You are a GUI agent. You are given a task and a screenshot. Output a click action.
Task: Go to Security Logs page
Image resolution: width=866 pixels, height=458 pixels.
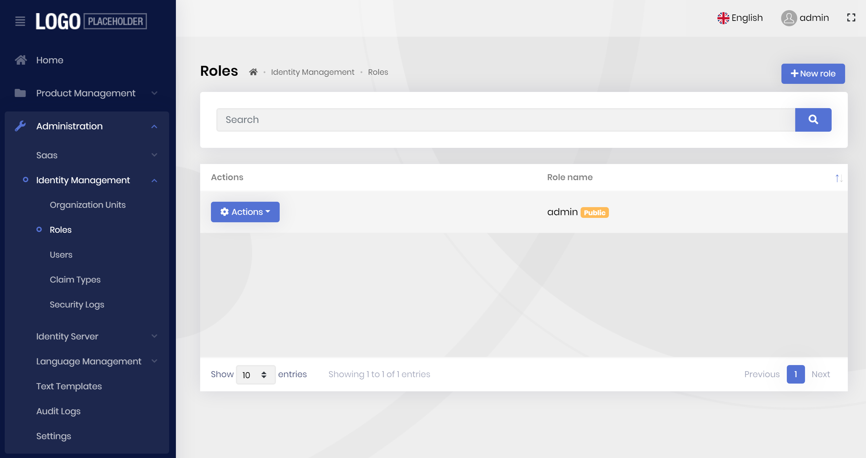(77, 304)
